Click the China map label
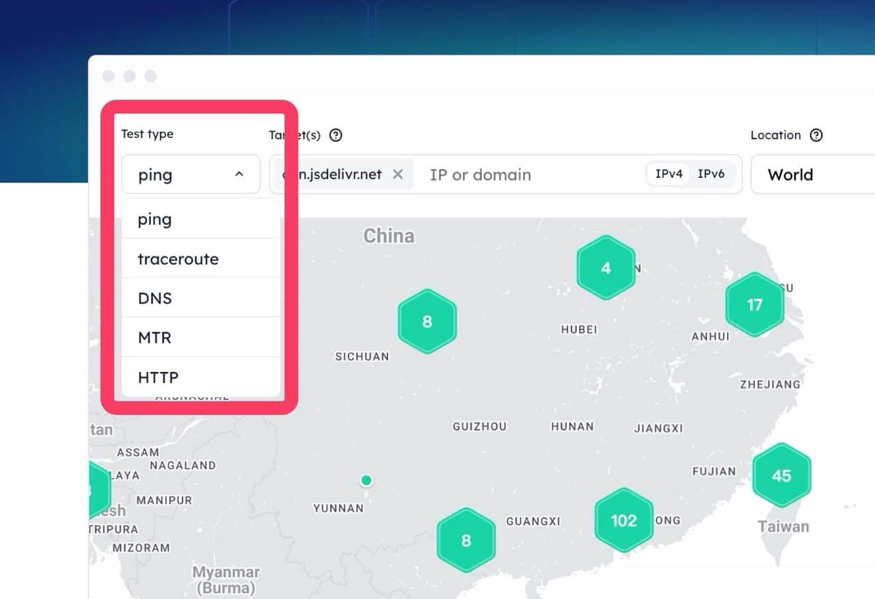 (389, 236)
